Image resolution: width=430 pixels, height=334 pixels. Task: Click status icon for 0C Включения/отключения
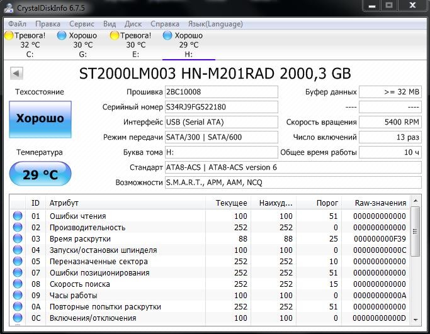point(18,318)
